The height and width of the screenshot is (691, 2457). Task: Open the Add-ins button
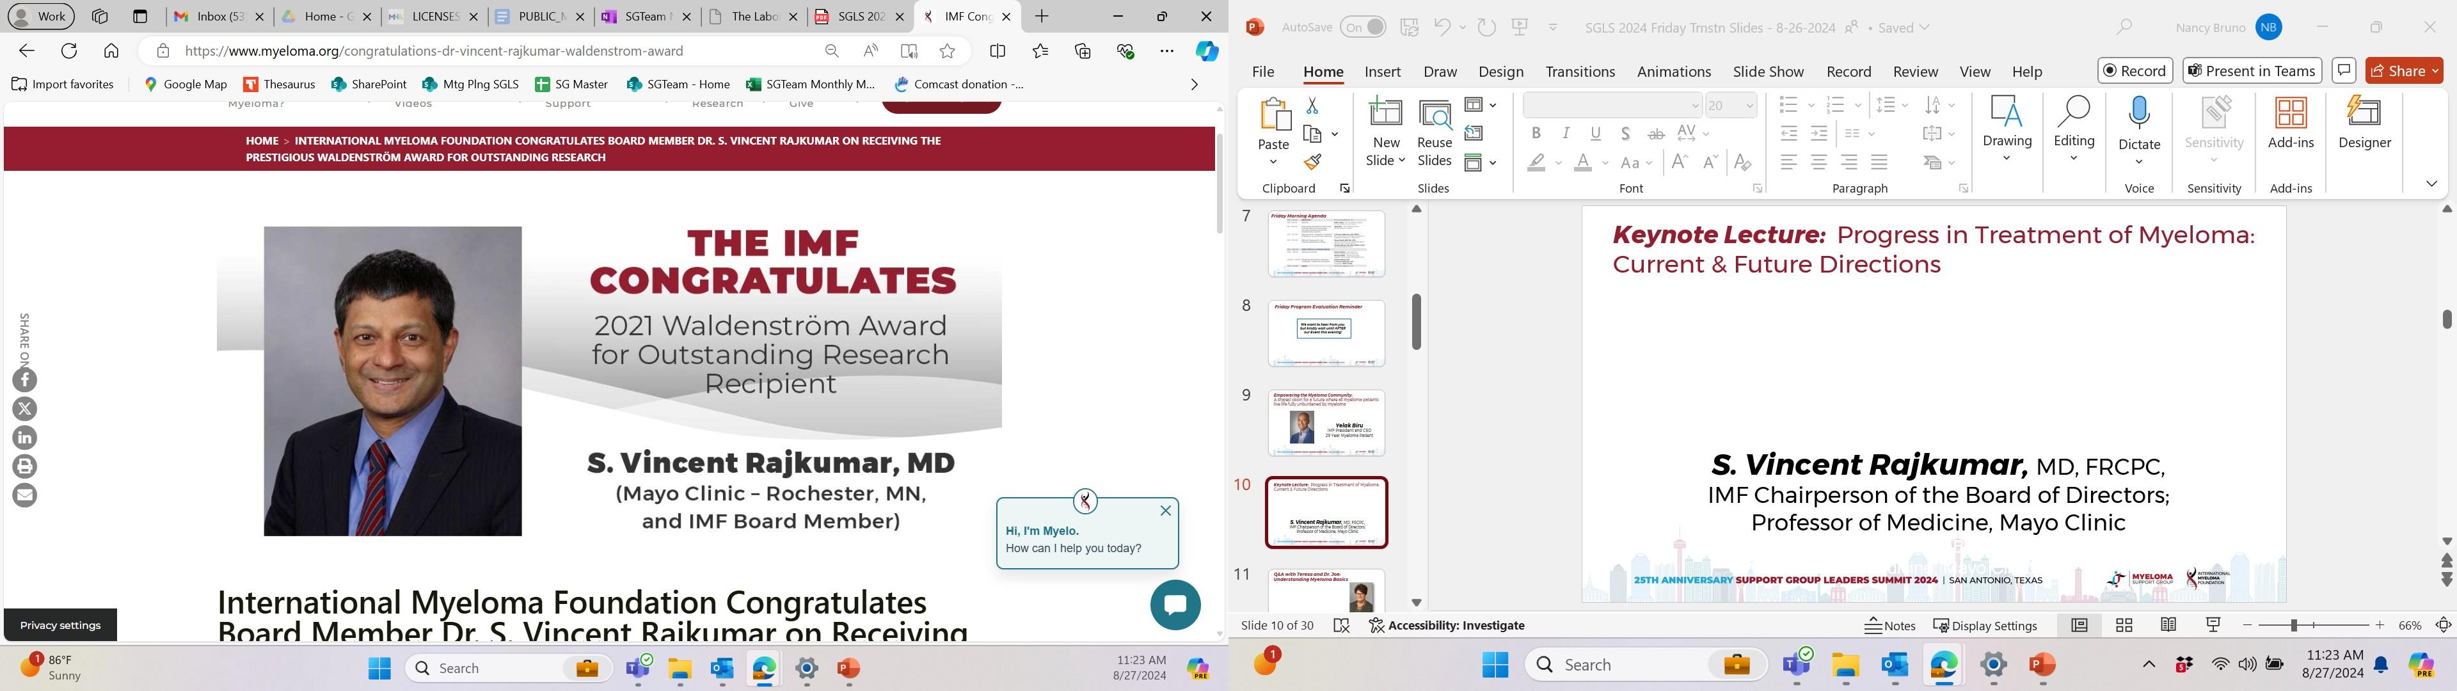2291,122
